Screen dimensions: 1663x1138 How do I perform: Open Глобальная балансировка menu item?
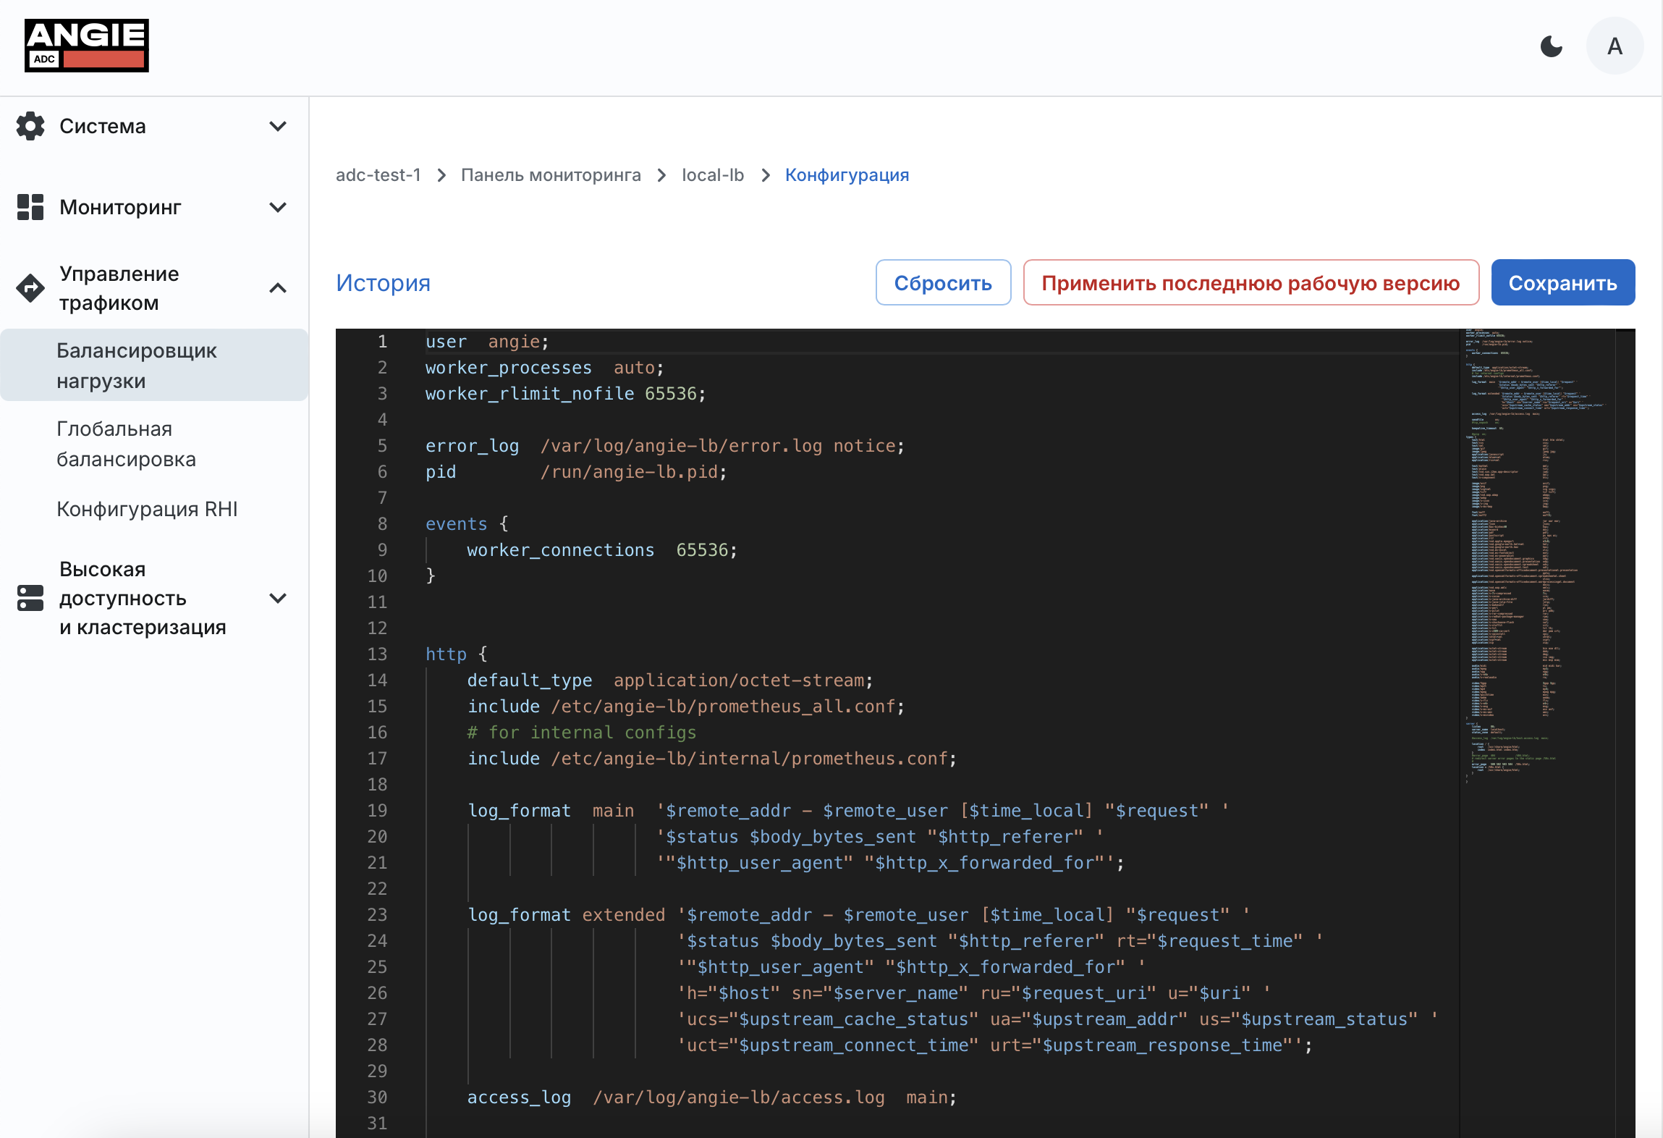click(126, 444)
